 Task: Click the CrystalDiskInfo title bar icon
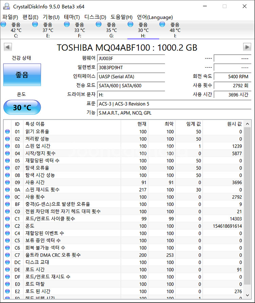click(x=6, y=6)
